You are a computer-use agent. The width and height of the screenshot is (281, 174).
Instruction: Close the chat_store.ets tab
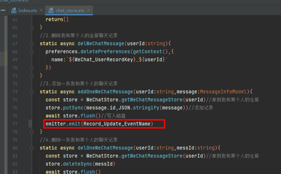pyautogui.click(x=89, y=11)
